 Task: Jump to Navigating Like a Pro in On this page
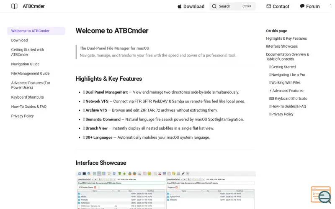pyautogui.click(x=287, y=75)
